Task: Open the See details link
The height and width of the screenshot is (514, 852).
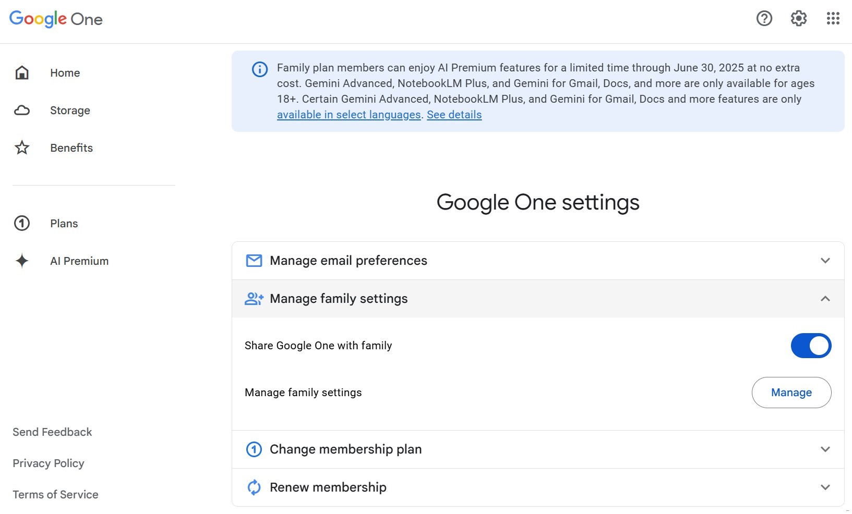Action: pyautogui.click(x=454, y=115)
